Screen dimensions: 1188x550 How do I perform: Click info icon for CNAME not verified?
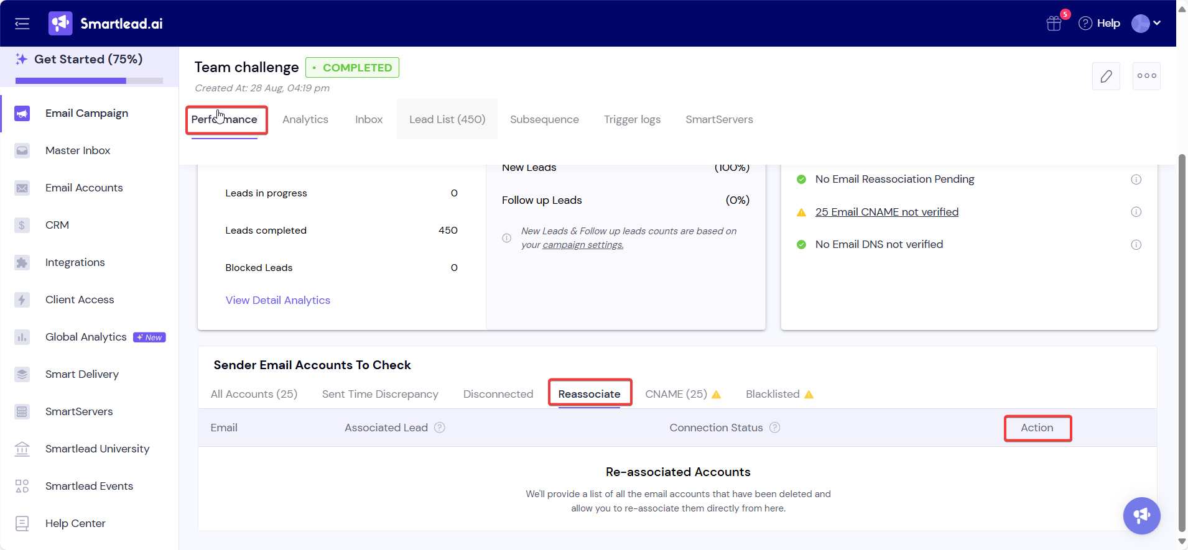(x=1136, y=212)
